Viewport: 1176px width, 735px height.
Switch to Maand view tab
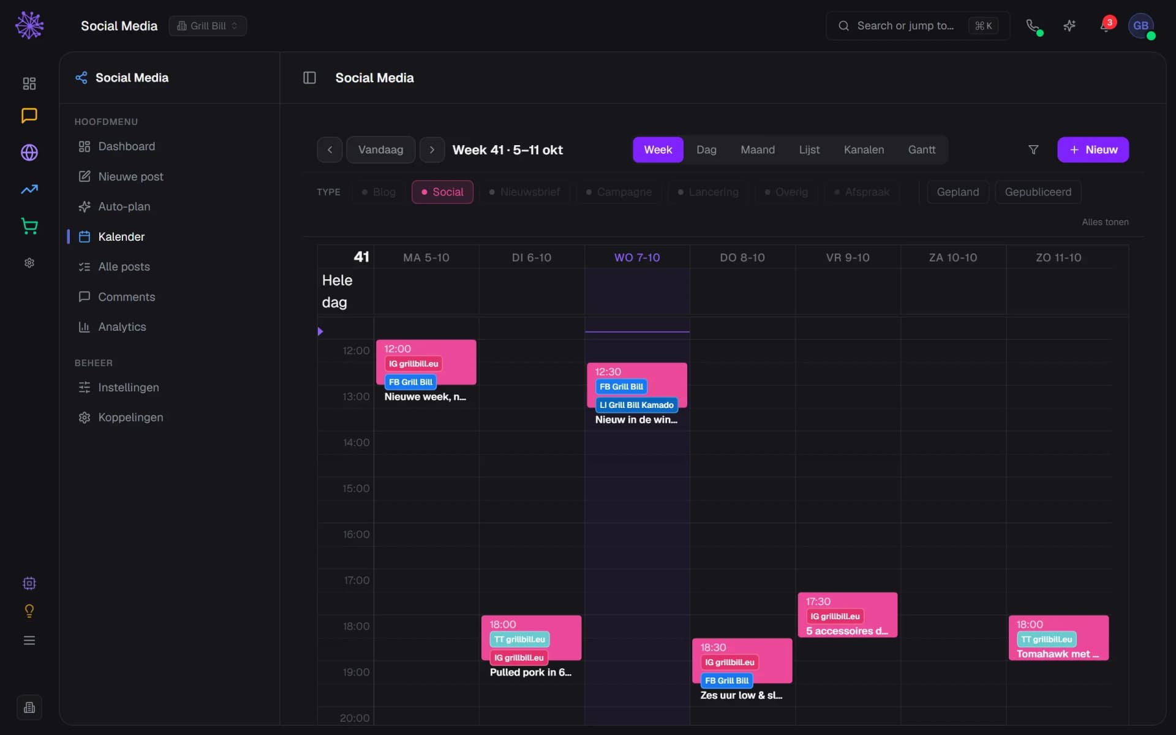[x=758, y=149]
